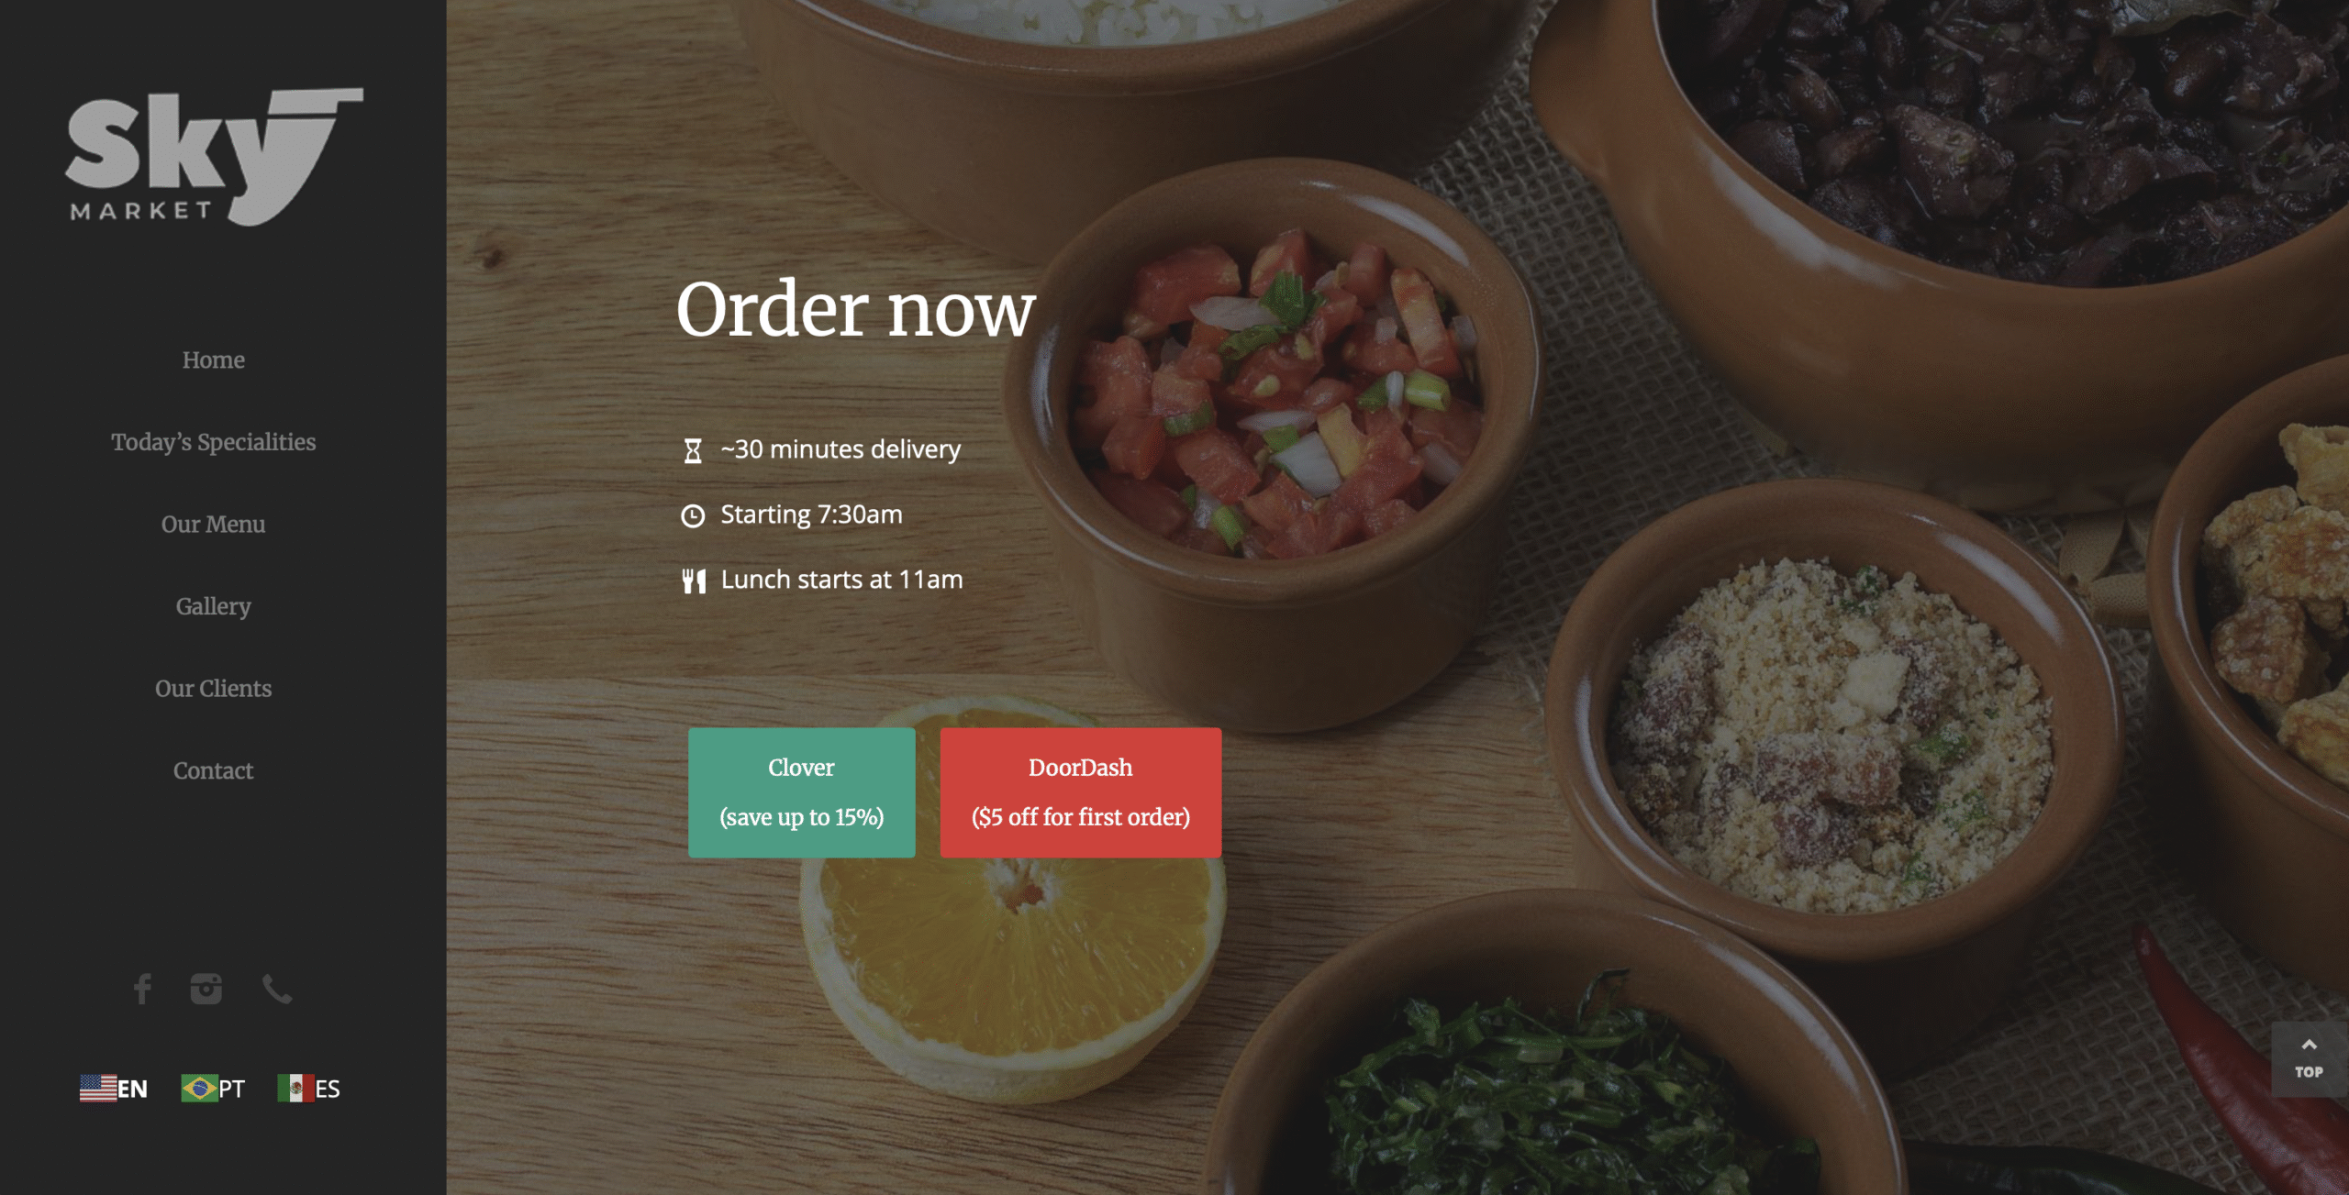
Task: View Our Clients page
Action: [x=214, y=688]
